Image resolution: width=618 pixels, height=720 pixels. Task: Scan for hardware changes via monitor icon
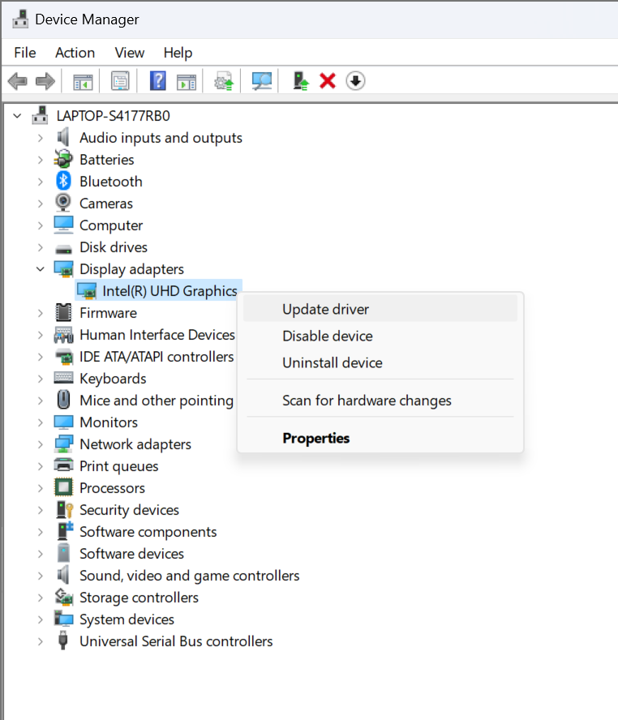click(x=262, y=81)
